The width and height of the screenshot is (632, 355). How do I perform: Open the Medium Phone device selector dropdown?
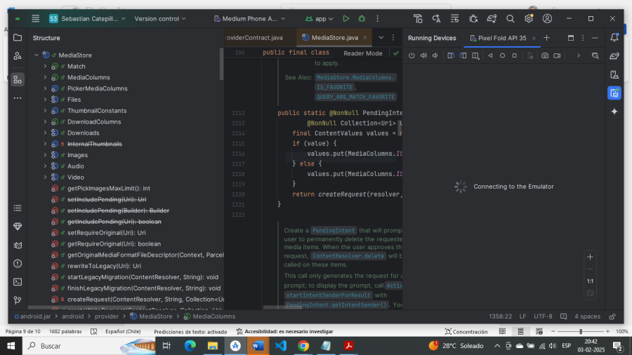[x=249, y=19]
